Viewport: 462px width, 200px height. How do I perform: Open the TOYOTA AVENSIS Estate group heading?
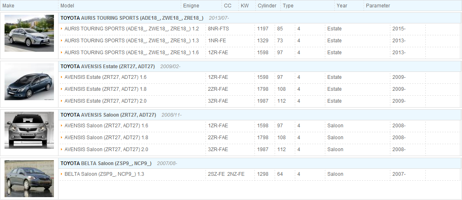(x=107, y=67)
